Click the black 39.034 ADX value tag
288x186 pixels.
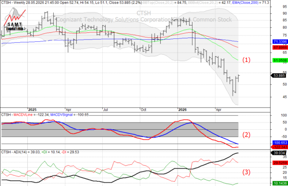(279, 153)
